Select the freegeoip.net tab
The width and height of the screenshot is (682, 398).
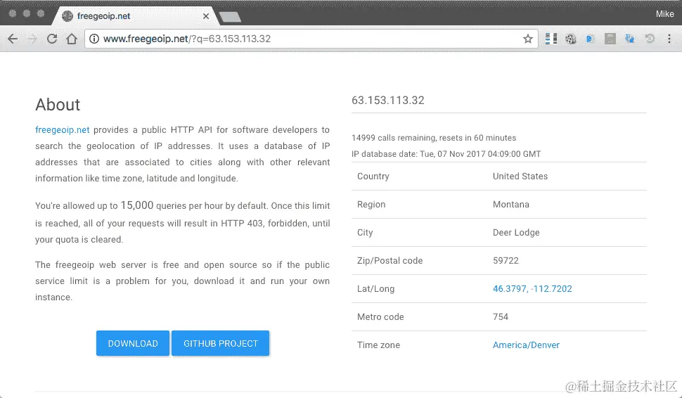(x=135, y=16)
